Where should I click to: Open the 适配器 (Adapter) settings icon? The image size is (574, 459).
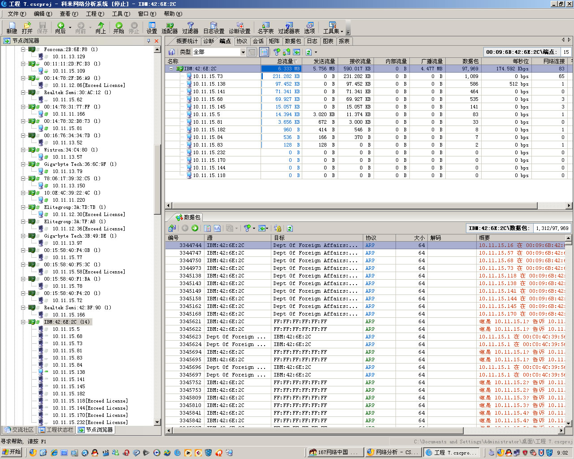click(x=170, y=28)
